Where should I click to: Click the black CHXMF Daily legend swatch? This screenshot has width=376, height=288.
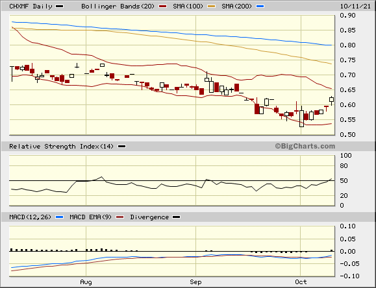pos(60,6)
